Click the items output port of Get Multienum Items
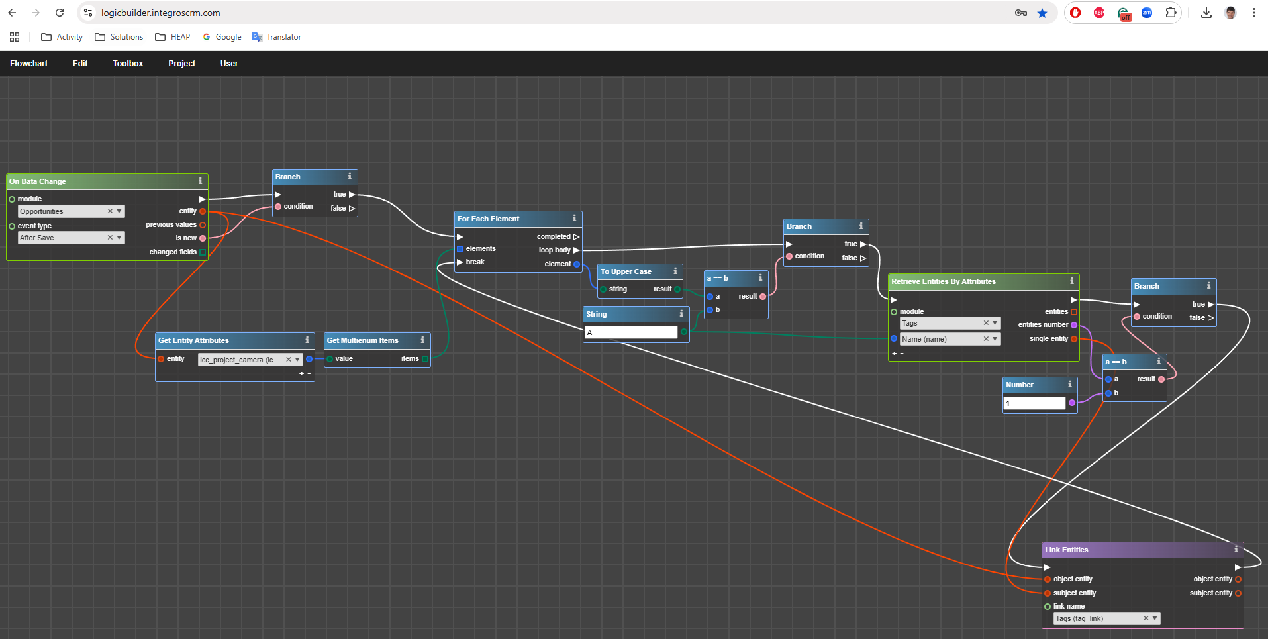Image resolution: width=1268 pixels, height=639 pixels. [425, 359]
